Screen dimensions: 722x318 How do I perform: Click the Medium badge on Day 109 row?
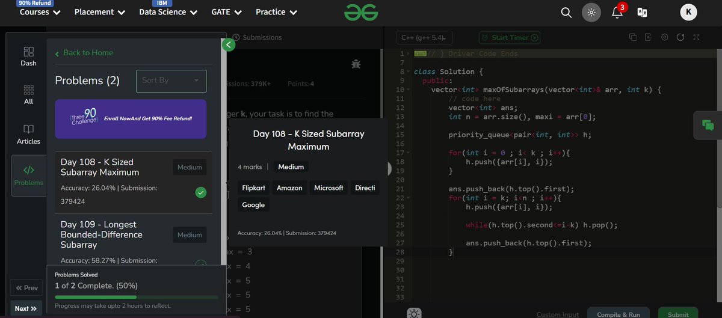(190, 235)
